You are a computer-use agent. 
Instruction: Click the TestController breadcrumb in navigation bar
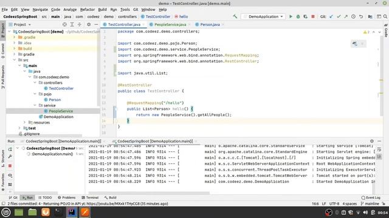click(x=156, y=16)
